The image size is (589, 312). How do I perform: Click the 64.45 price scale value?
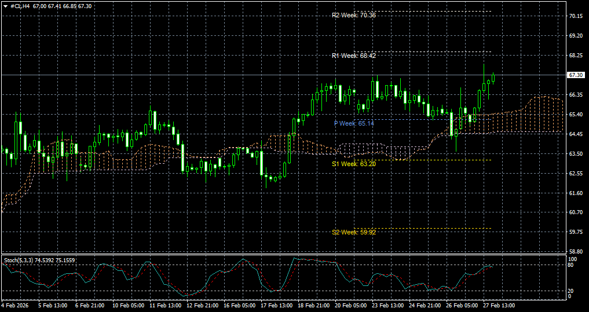(576, 134)
